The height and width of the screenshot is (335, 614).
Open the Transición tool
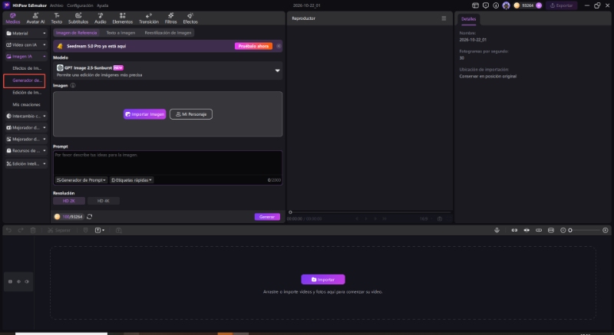click(x=149, y=18)
